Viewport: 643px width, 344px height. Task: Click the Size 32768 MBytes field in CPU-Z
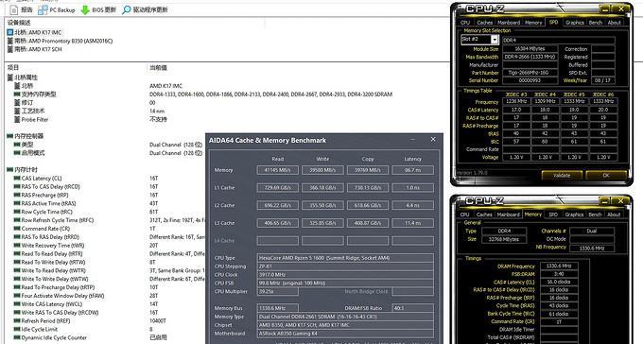(x=504, y=239)
